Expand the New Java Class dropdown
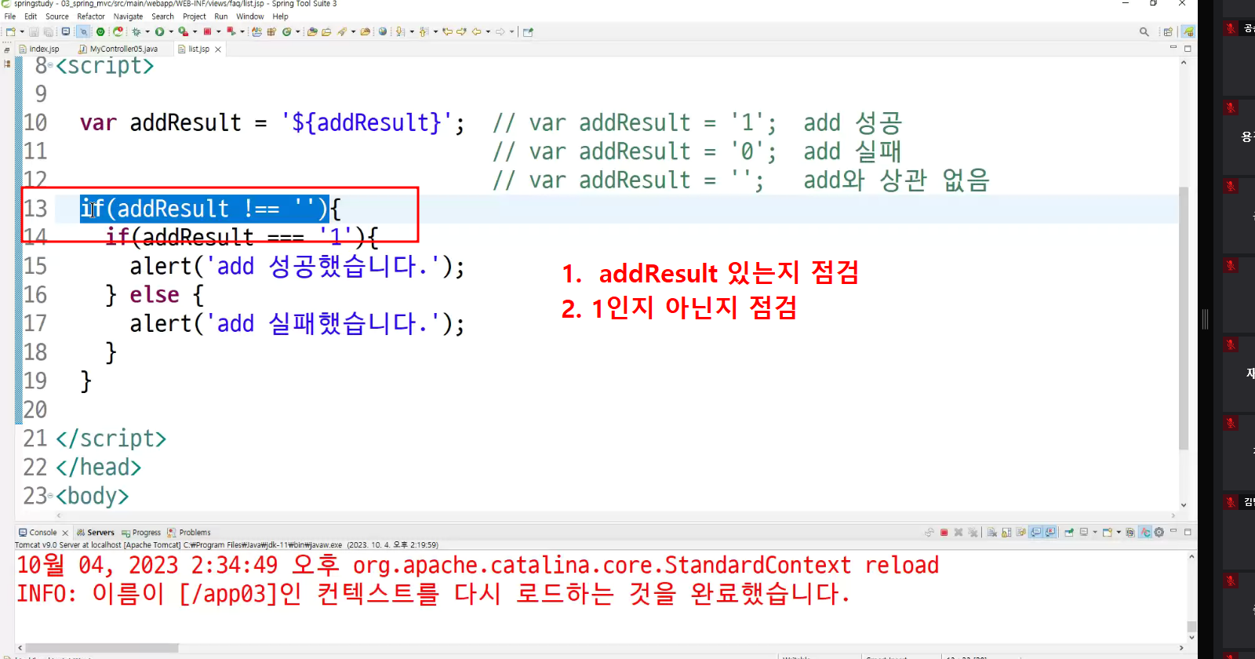 pos(298,32)
